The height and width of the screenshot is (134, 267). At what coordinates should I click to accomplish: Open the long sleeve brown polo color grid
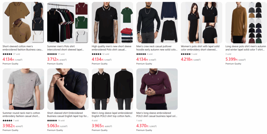246,22
